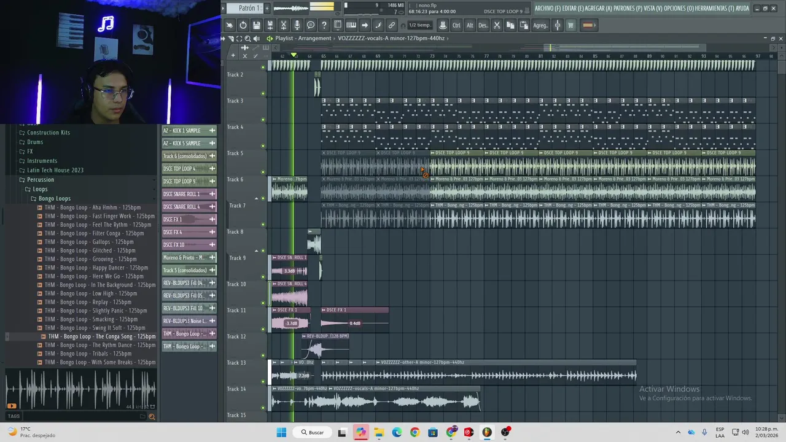Click the Agreg. button in toolbar
The width and height of the screenshot is (786, 442).
[x=540, y=25]
